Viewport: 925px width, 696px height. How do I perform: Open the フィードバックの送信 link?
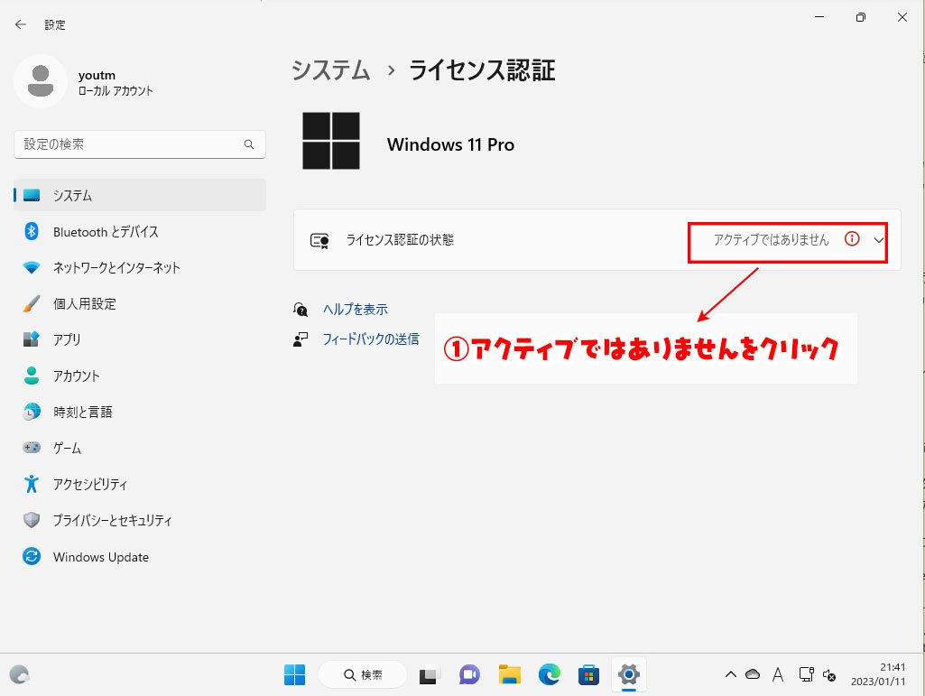click(x=371, y=339)
